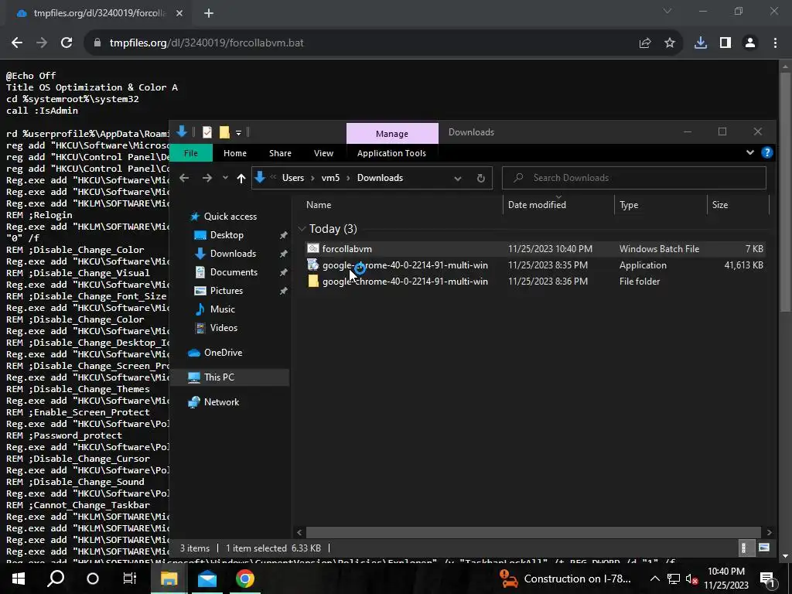Go up one folder level in Explorer
Image resolution: width=792 pixels, height=594 pixels.
click(241, 178)
